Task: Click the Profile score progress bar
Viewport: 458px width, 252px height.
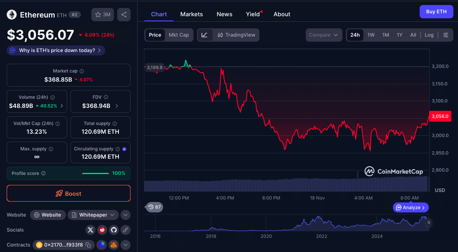Action: pyautogui.click(x=96, y=174)
